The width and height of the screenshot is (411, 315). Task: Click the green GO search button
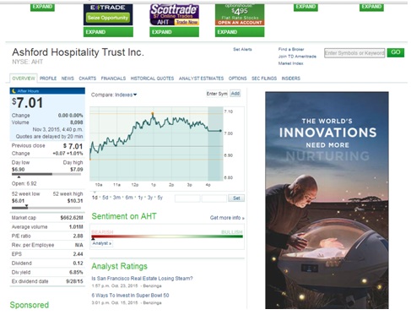point(396,52)
